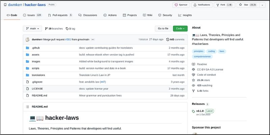
Task: Fork the hacker-laws repository
Action: pyautogui.click(x=224, y=5)
